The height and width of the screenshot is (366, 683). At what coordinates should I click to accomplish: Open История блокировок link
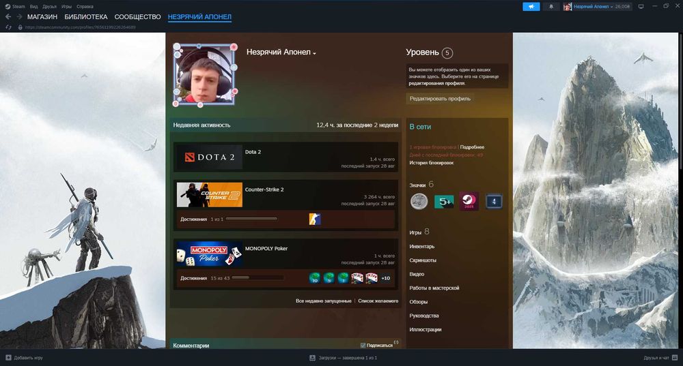[x=431, y=163]
